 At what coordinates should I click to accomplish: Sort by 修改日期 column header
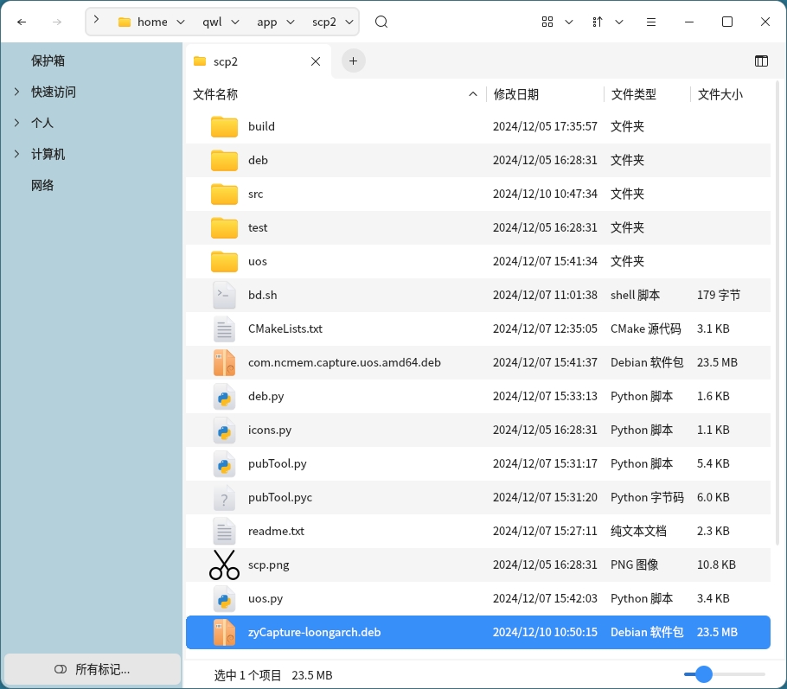[x=516, y=94]
